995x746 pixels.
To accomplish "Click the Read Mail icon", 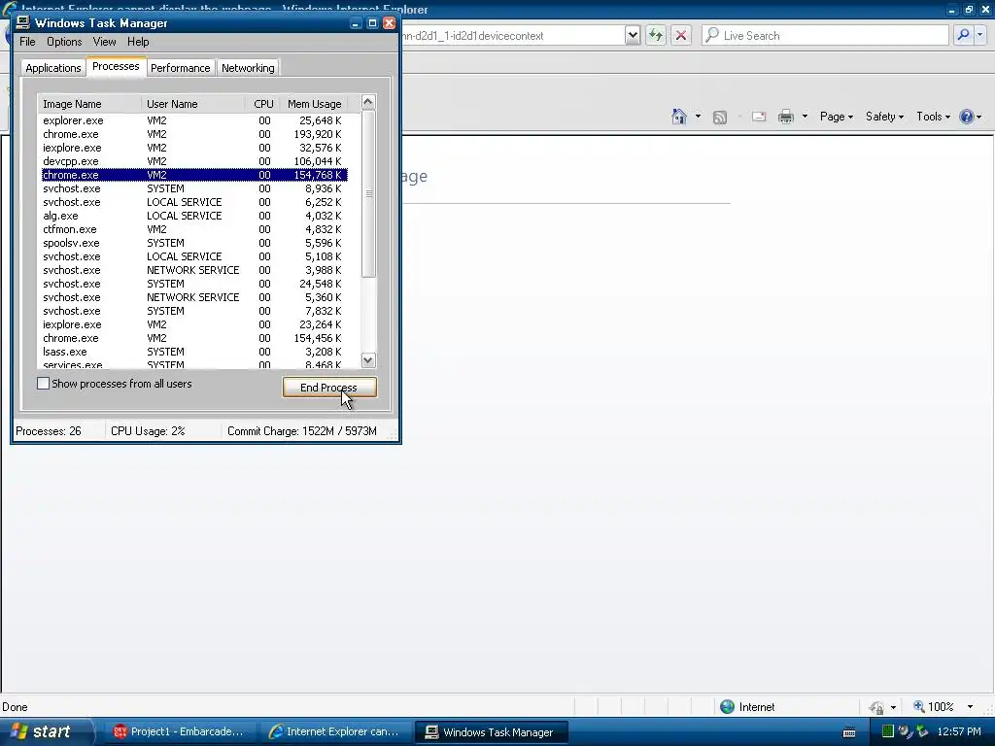I will point(759,117).
